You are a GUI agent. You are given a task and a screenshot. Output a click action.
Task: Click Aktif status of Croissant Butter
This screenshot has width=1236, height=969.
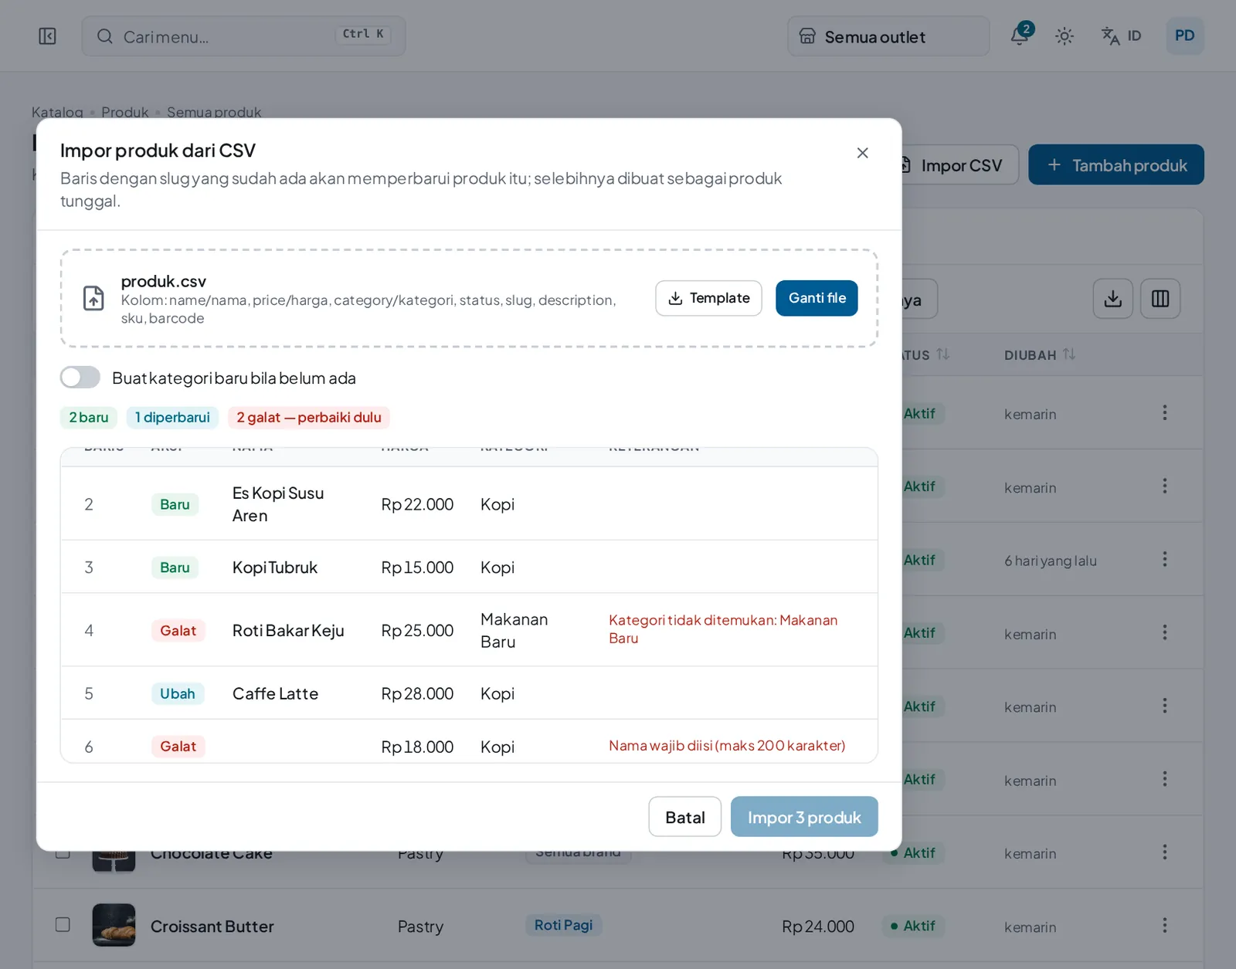pos(913,926)
